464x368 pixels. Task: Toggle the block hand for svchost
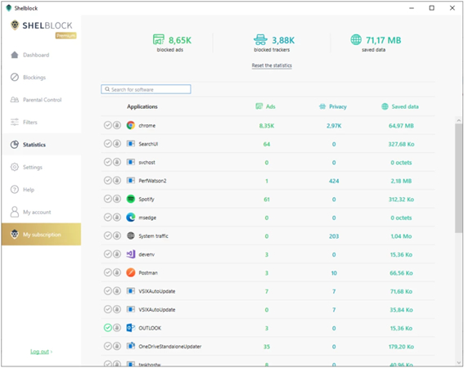pos(117,162)
